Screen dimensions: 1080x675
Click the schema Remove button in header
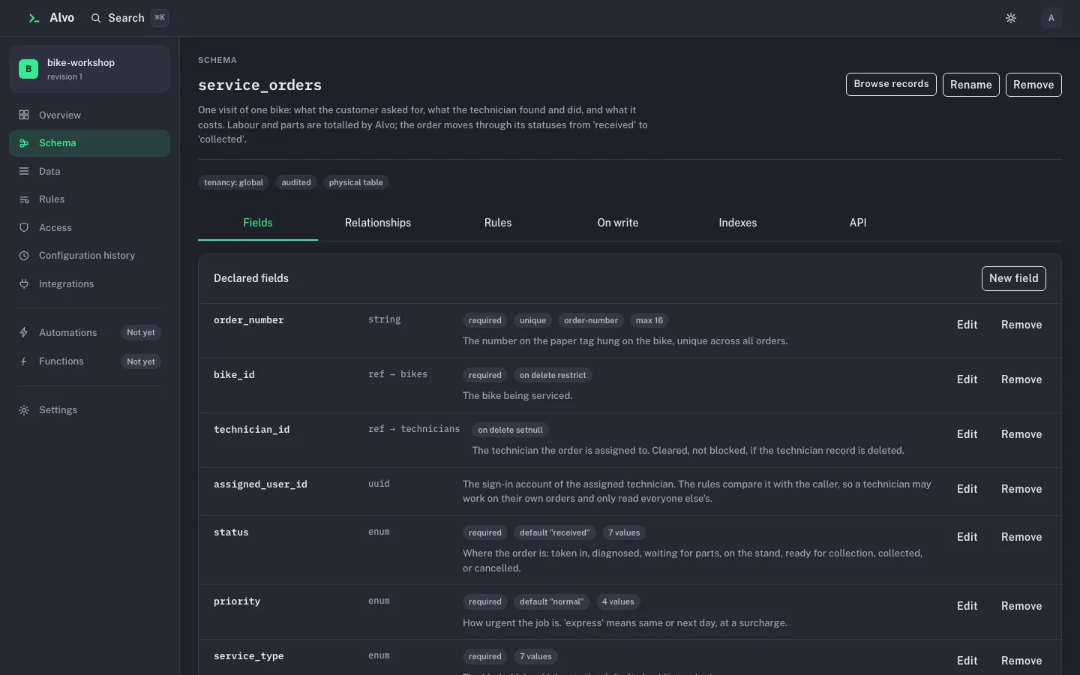tap(1033, 85)
